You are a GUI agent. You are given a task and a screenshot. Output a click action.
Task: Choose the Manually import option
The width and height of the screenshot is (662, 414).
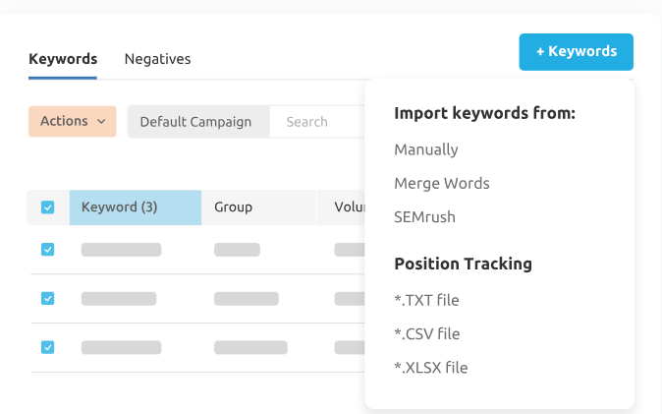point(426,150)
